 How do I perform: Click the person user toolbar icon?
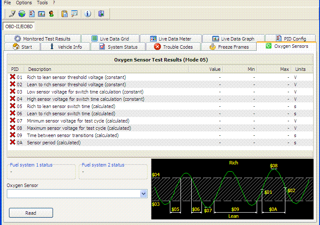(51, 14)
